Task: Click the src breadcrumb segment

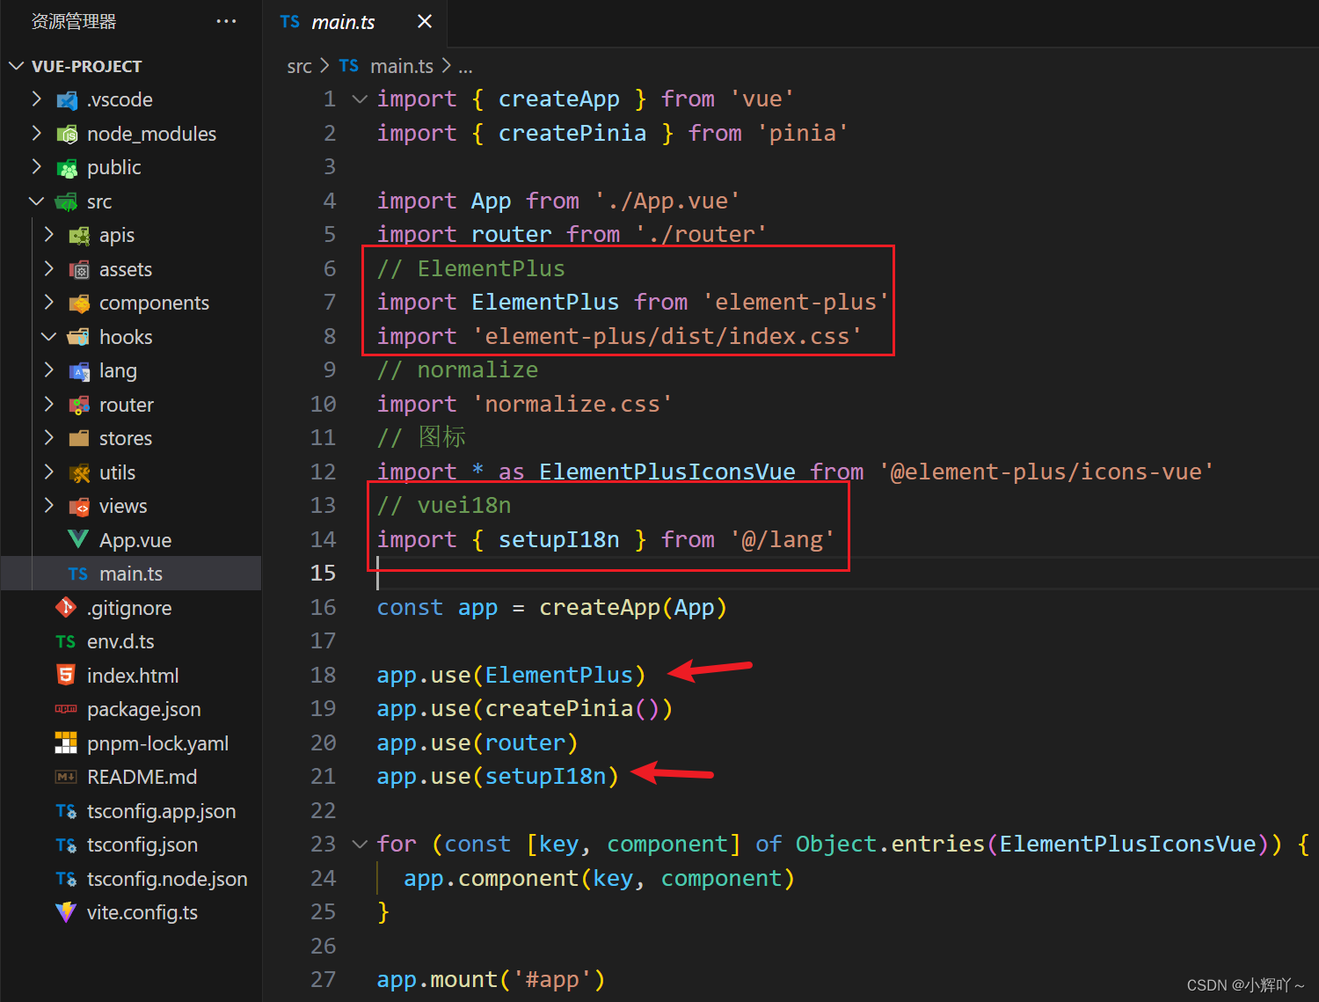Action: [299, 67]
